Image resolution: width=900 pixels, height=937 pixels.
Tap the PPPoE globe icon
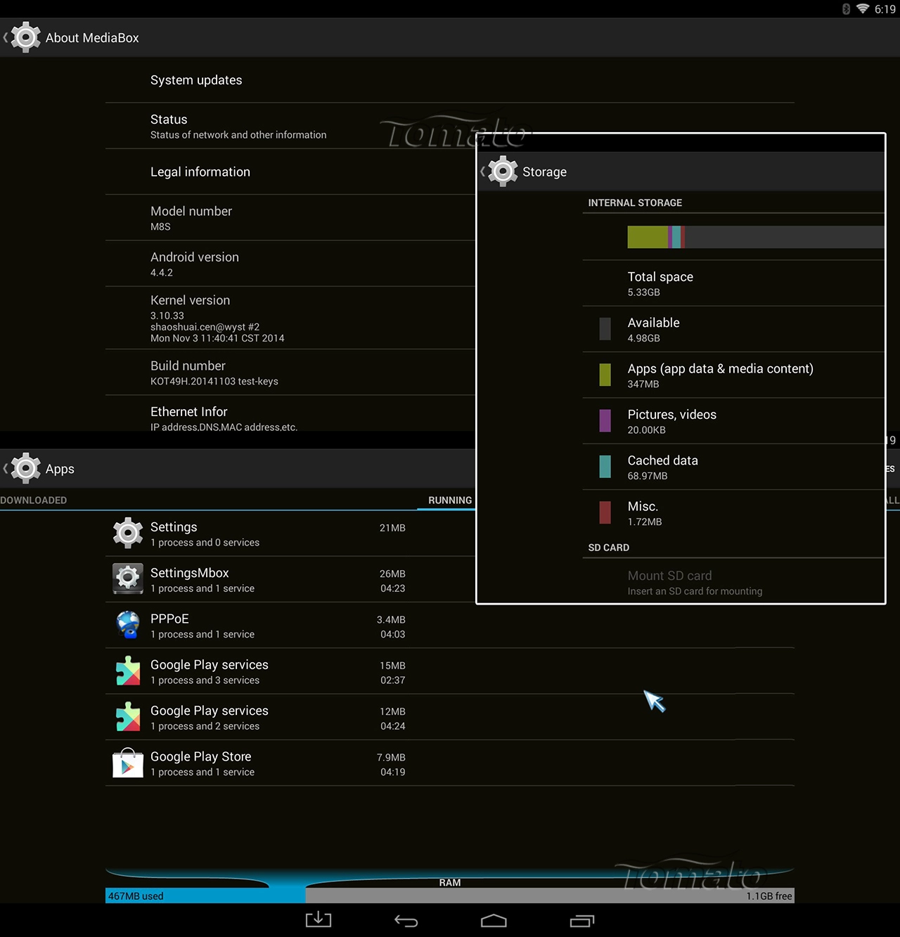point(128,625)
